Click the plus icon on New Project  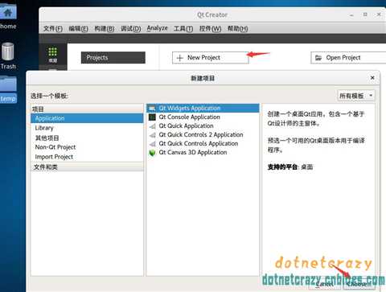(x=180, y=58)
